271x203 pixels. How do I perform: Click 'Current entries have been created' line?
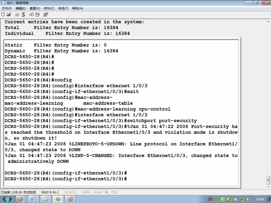coord(74,22)
